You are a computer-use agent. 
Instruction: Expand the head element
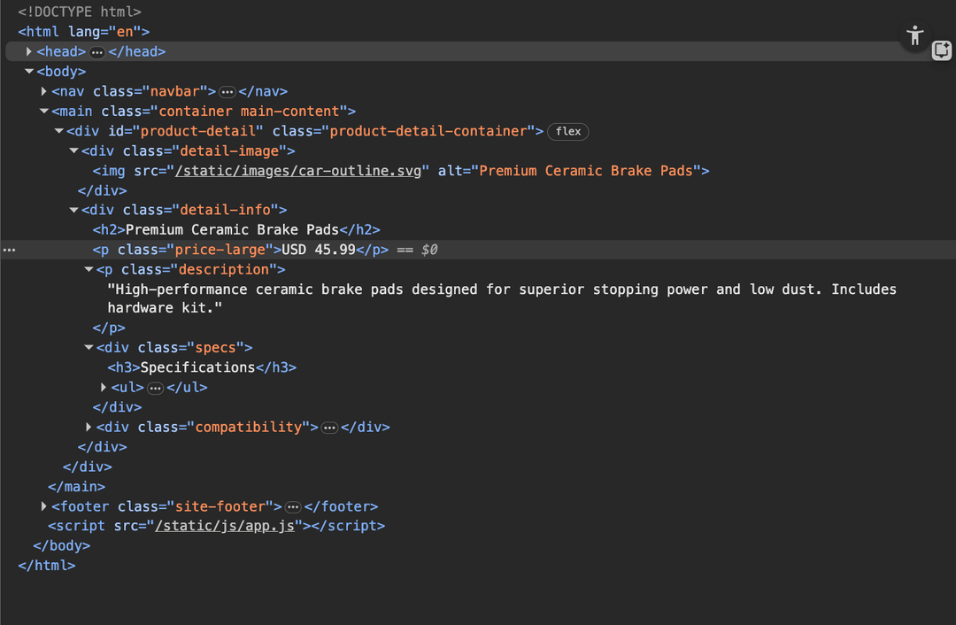click(x=28, y=52)
